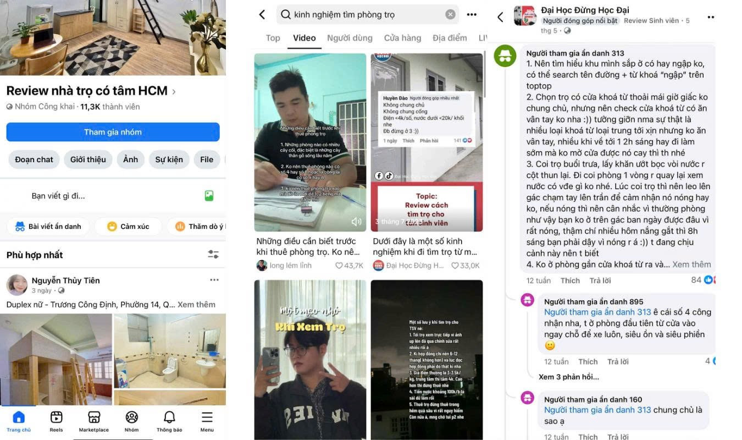Image resolution: width=742 pixels, height=440 pixels.
Task: Open the Đoạn chat chip
Action: 34,159
